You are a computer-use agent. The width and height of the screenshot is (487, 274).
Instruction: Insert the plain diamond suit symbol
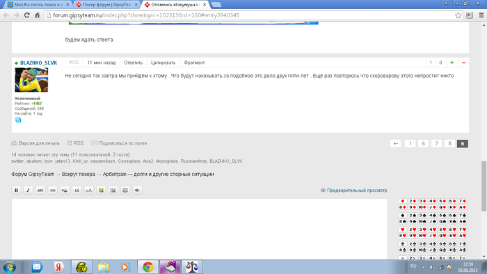tap(403, 201)
